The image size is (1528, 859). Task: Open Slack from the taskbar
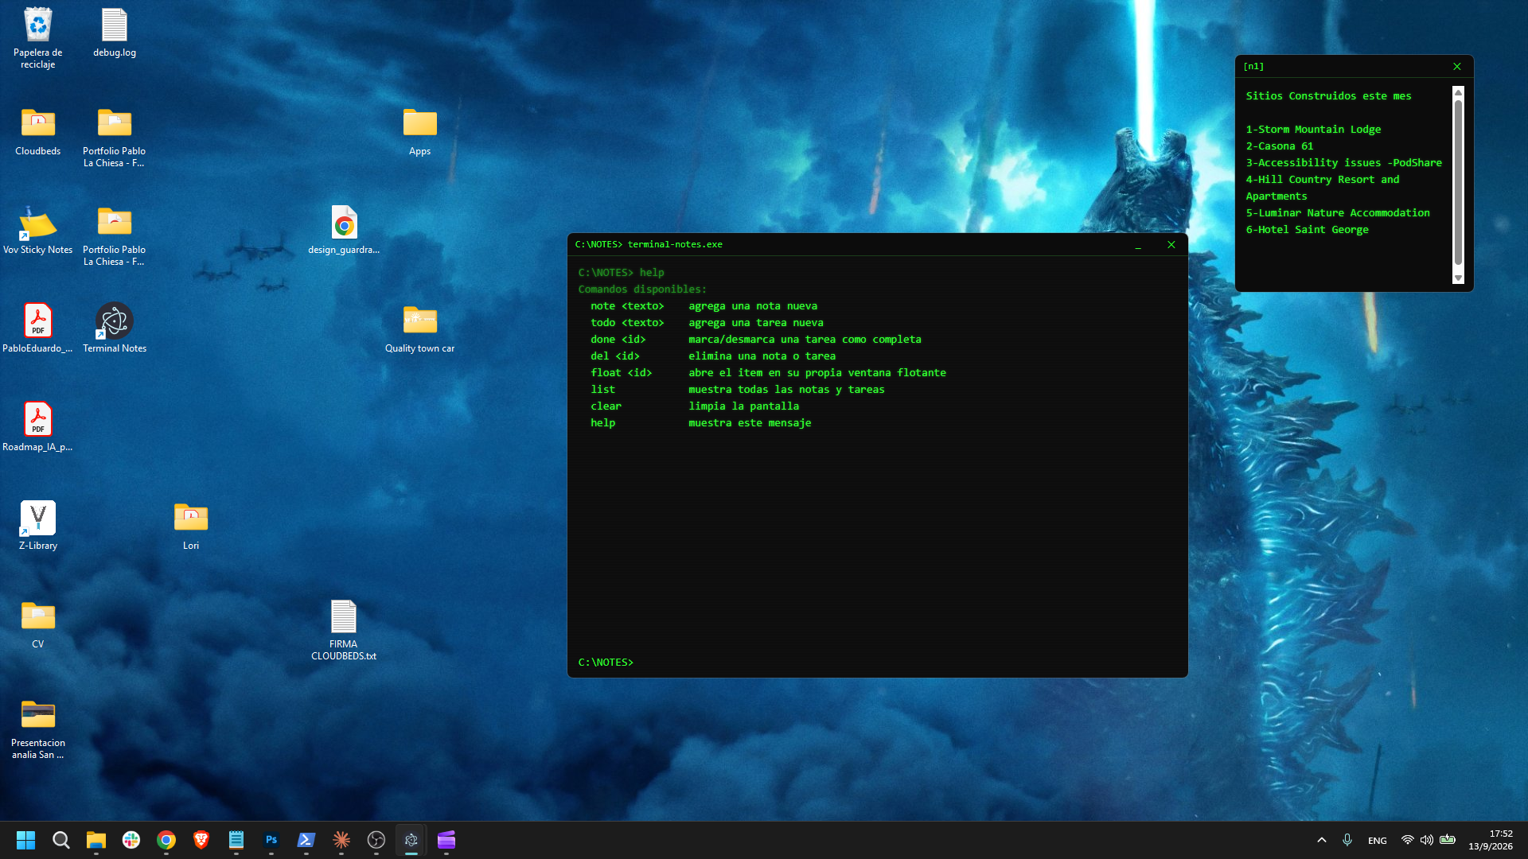point(131,840)
